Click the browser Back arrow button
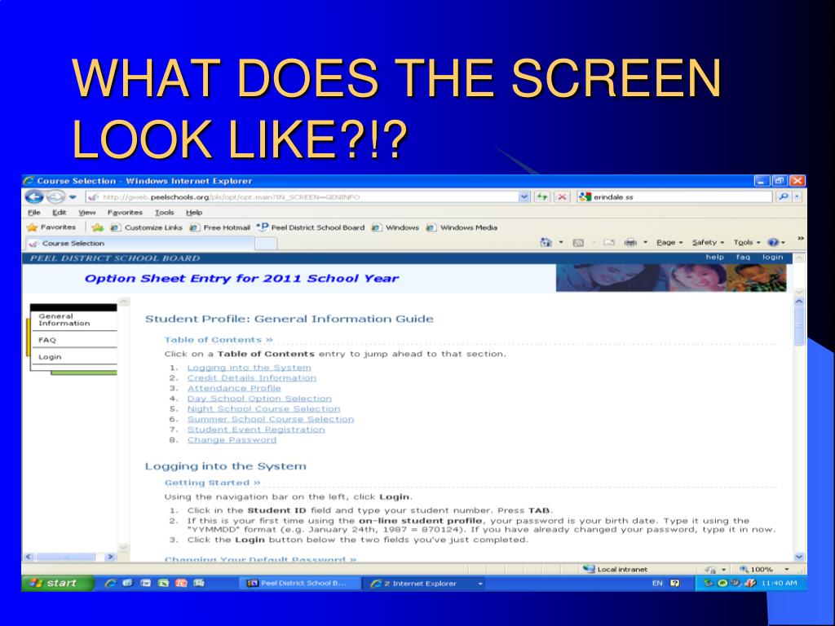This screenshot has height=626, width=835. [x=34, y=197]
